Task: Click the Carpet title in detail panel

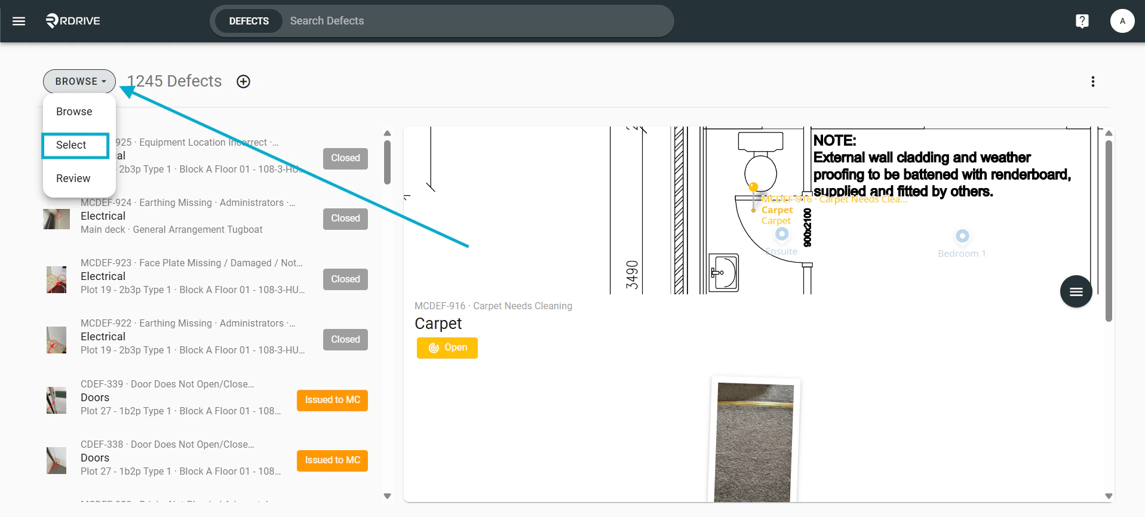Action: pos(438,324)
